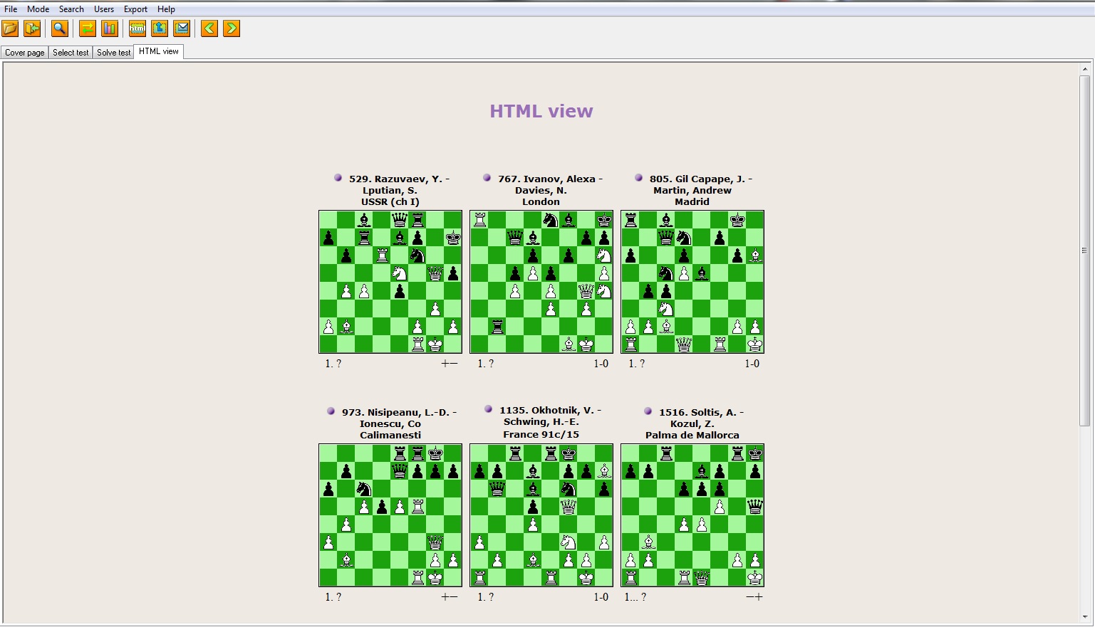Viewport: 1095px width, 627px height.
Task: Open puzzle 805 Gil Capape - Martin
Action: [x=692, y=282]
